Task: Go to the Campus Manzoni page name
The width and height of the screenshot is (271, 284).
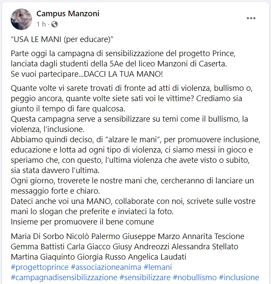Action: pos(68,14)
